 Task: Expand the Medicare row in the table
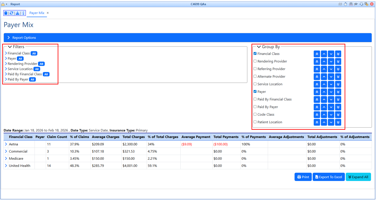(x=6, y=158)
